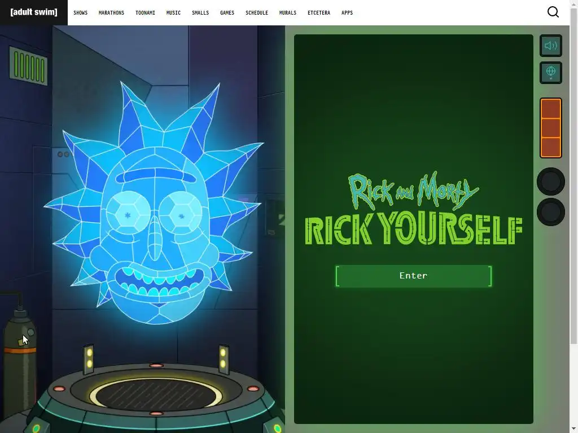578x433 pixels.
Task: Go to TOONAMI section
Action: click(145, 13)
